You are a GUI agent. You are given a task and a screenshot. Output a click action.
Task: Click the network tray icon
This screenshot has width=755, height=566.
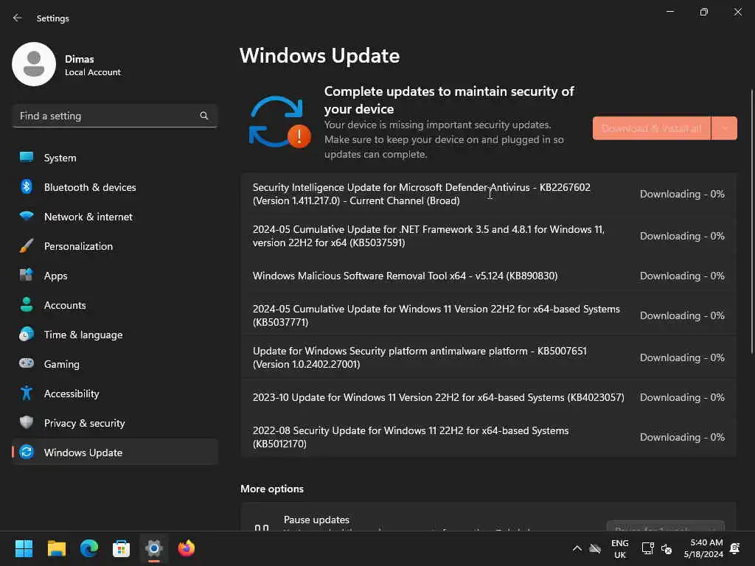647,548
